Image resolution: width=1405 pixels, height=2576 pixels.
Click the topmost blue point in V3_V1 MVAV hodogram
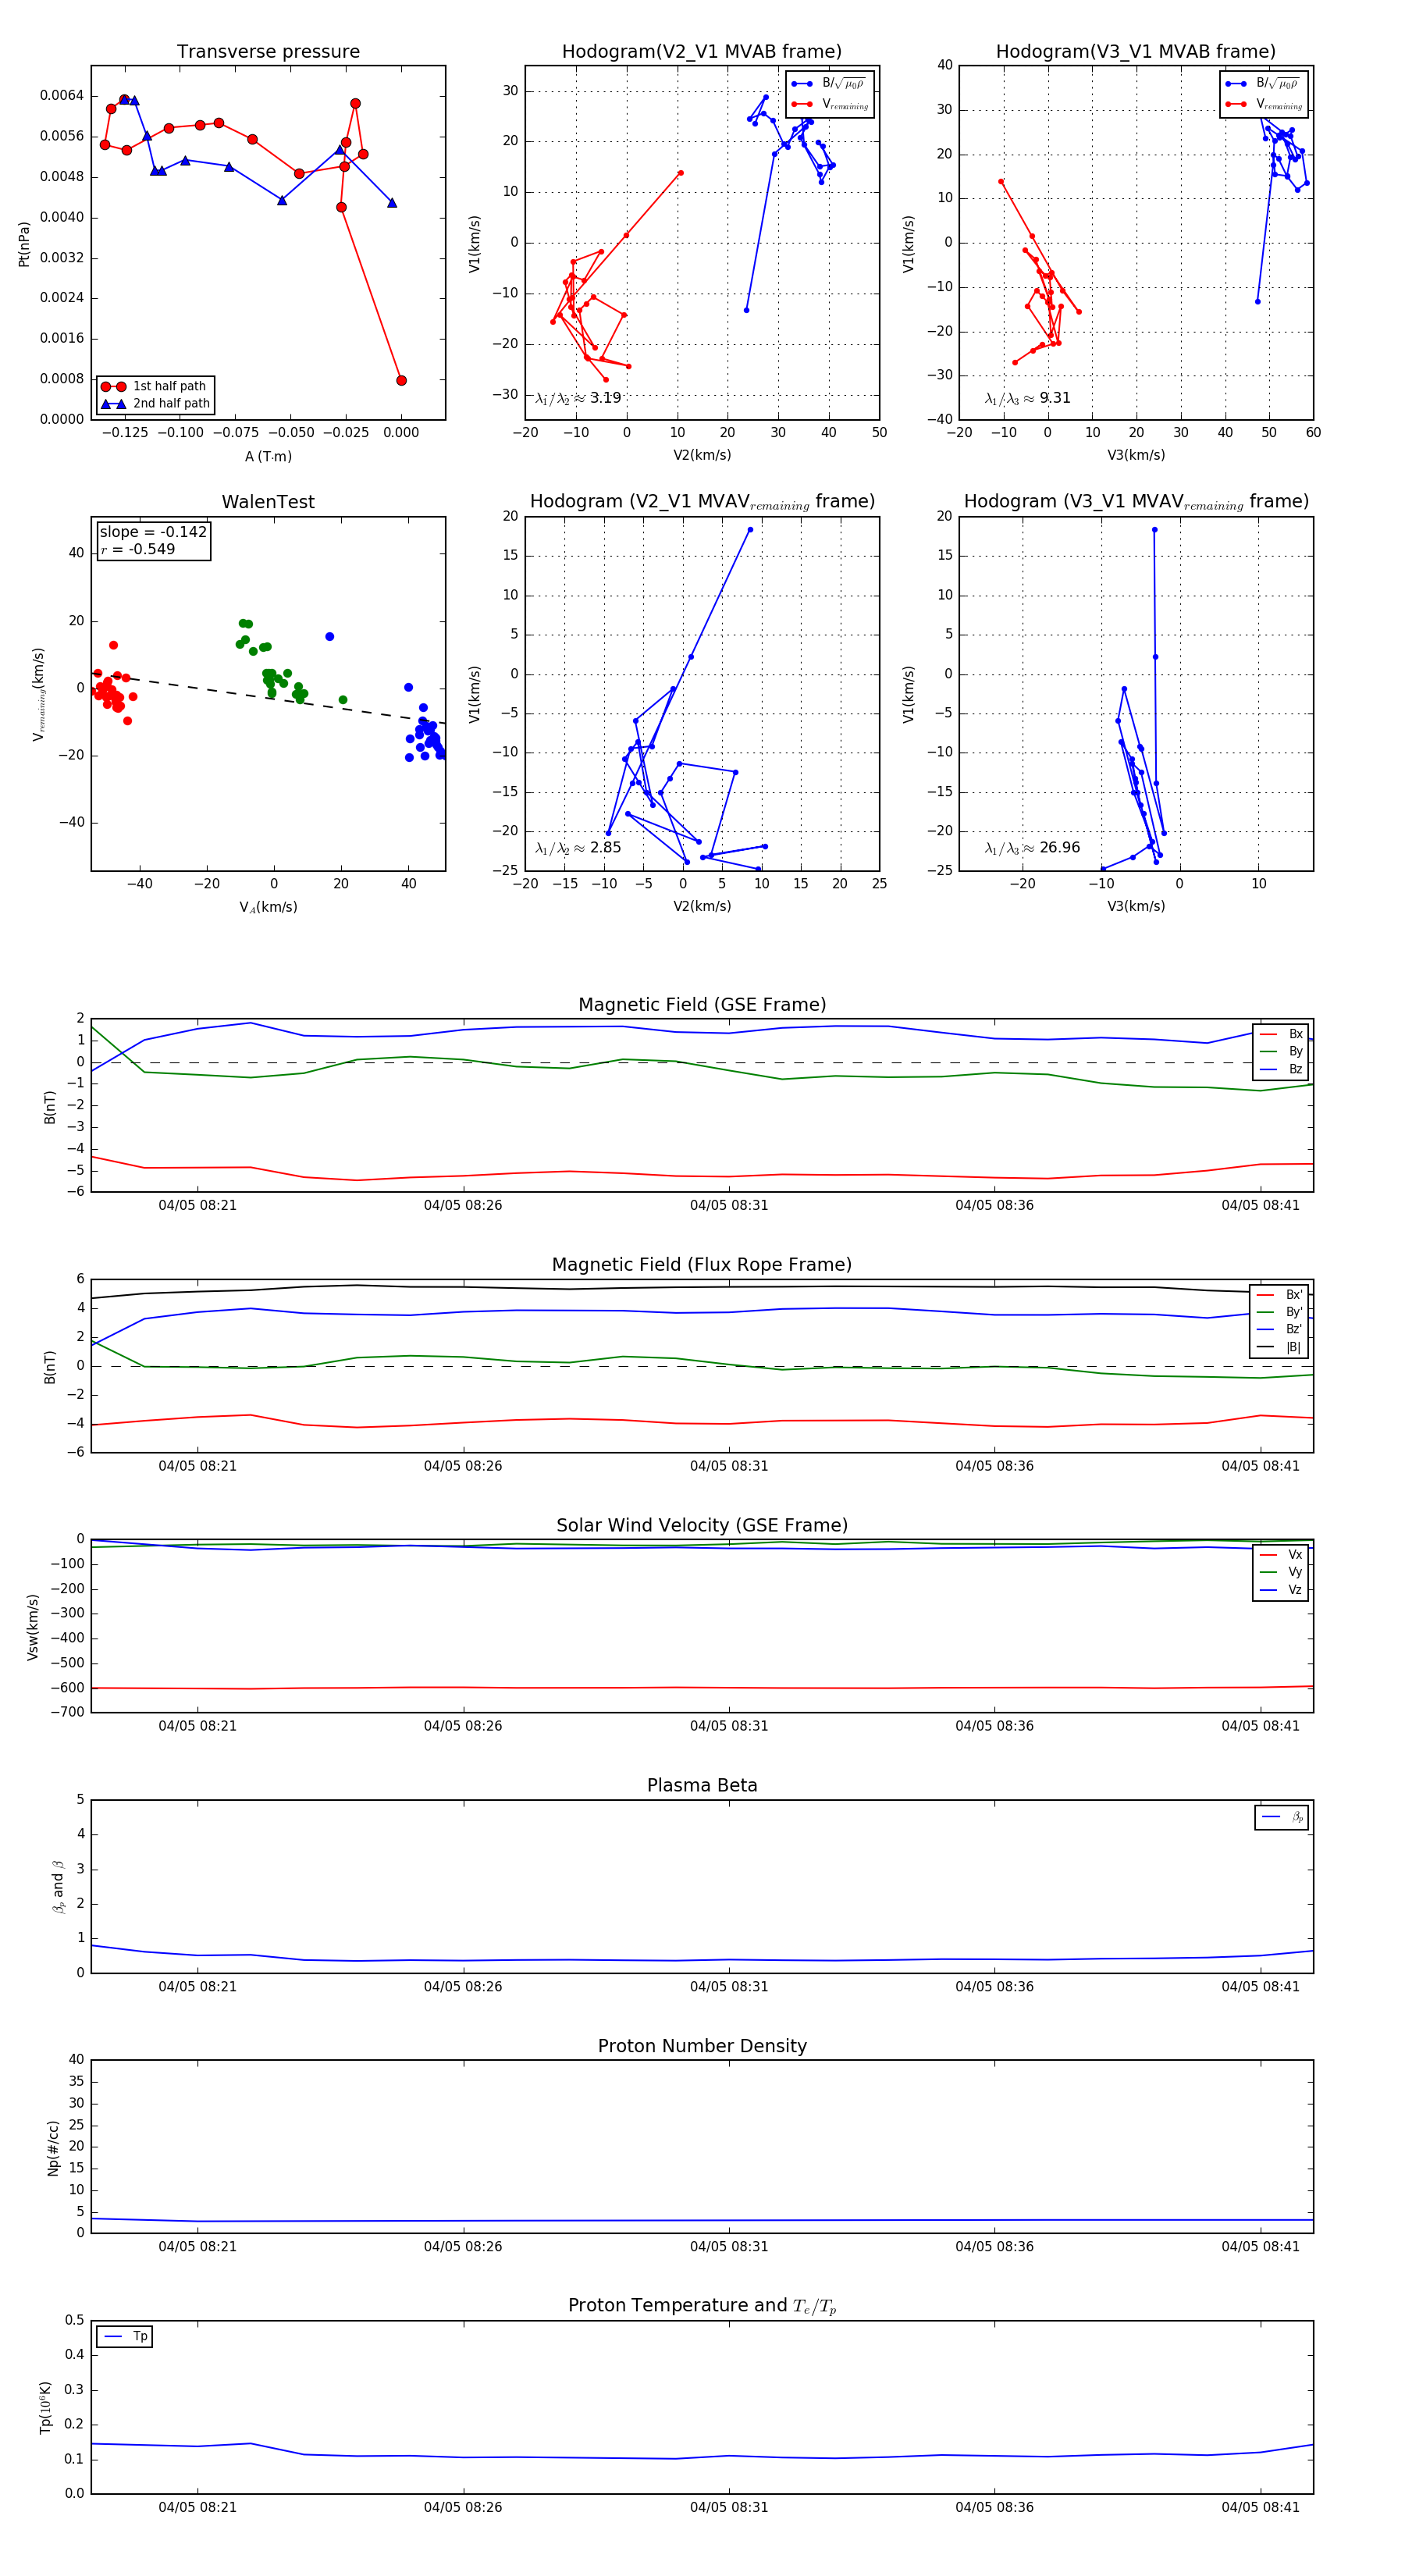[1154, 530]
